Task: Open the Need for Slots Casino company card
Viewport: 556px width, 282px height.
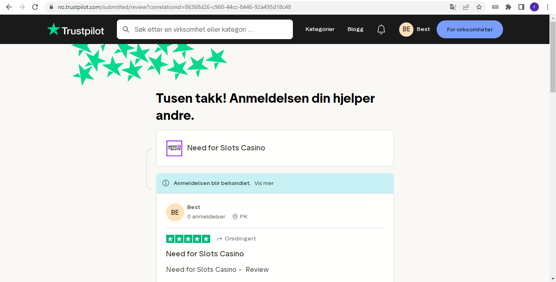Action: point(275,148)
